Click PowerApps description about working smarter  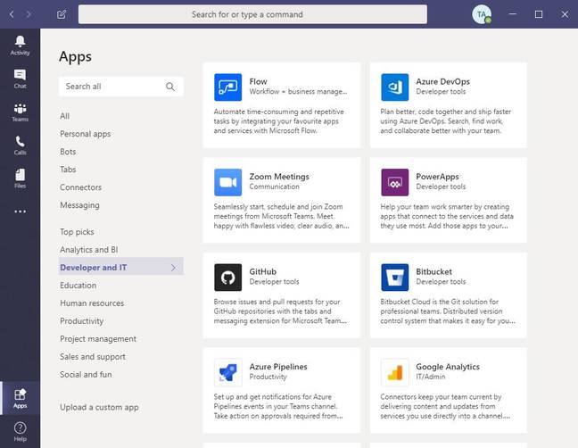pyautogui.click(x=447, y=217)
